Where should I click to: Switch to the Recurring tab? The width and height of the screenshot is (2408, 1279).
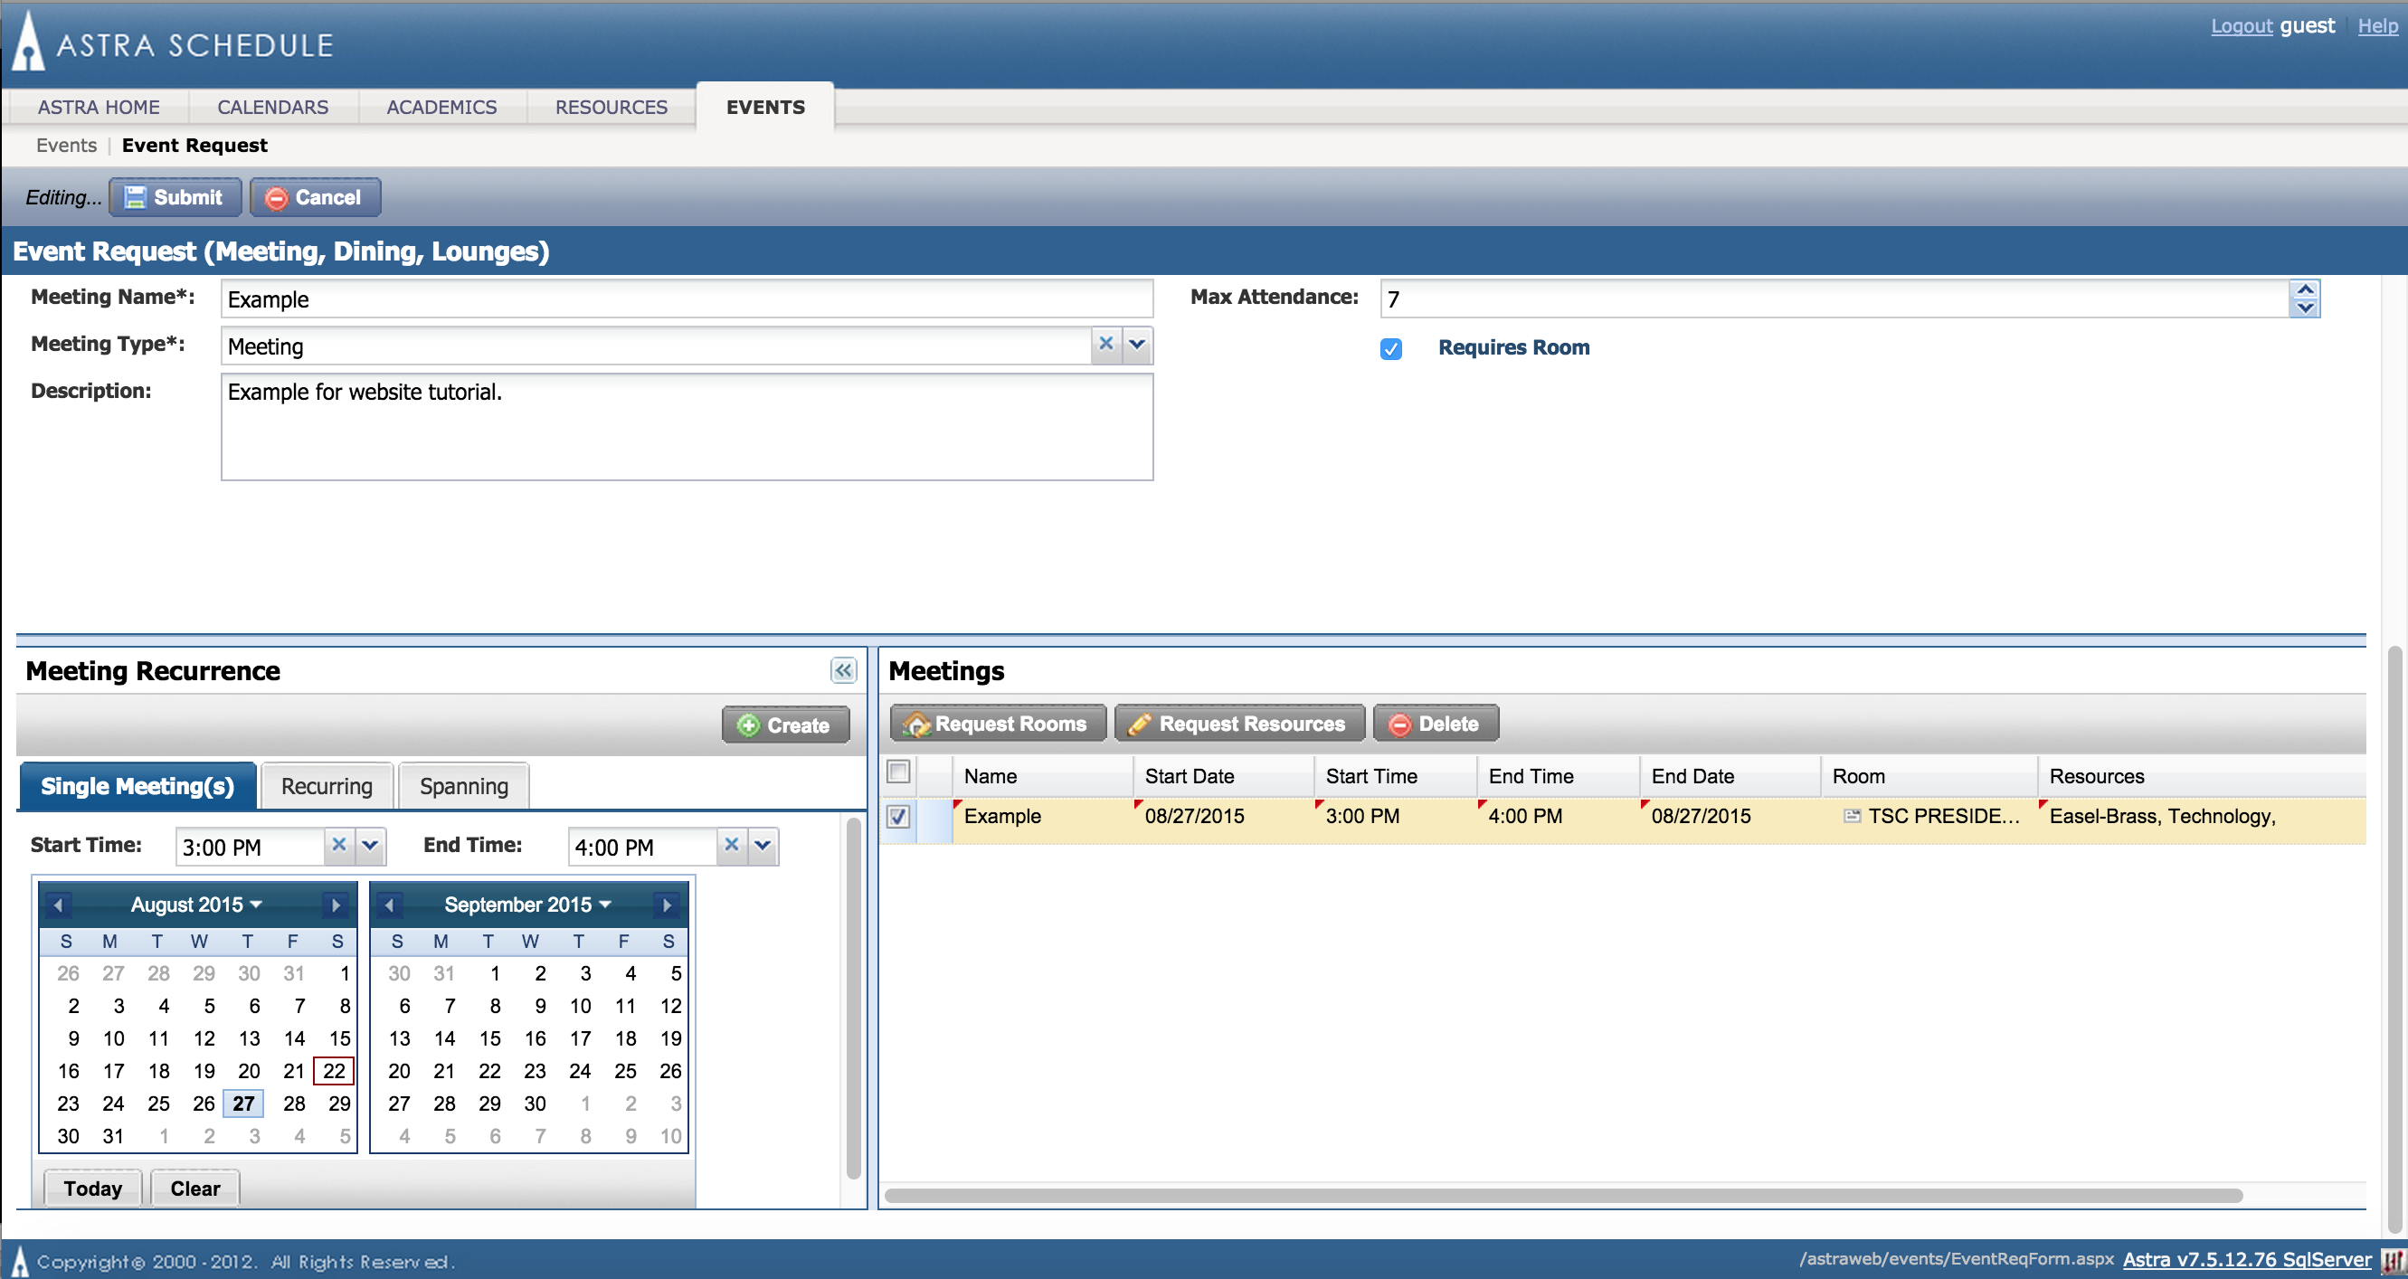[x=327, y=785]
